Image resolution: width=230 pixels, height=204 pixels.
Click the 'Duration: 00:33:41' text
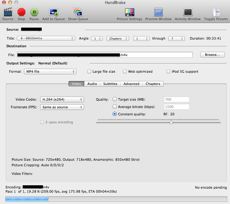point(205,38)
